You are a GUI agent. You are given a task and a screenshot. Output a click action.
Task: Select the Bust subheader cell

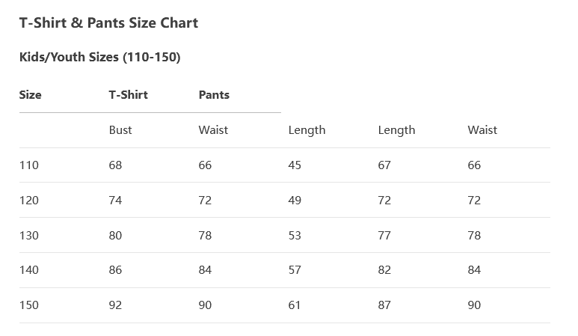(120, 129)
